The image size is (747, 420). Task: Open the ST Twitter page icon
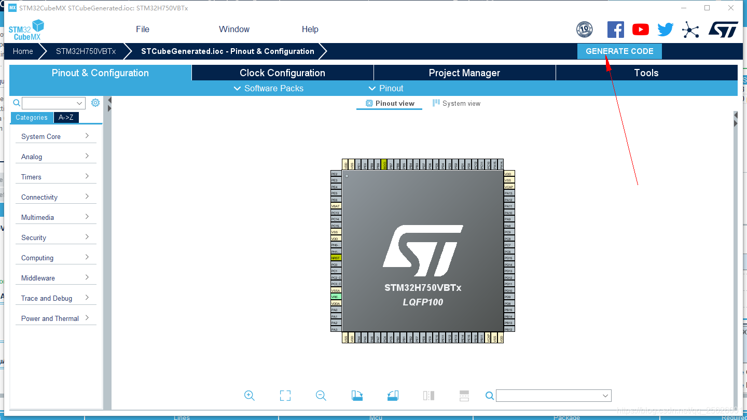tap(666, 30)
